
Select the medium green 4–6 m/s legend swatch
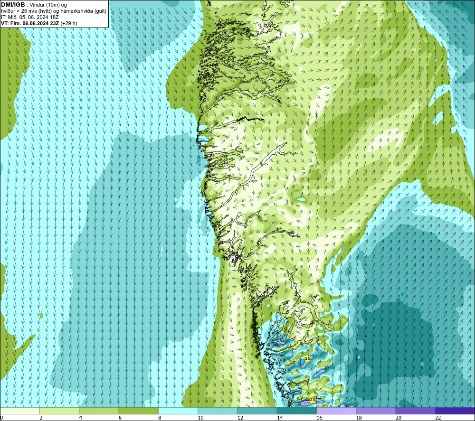coord(99,411)
